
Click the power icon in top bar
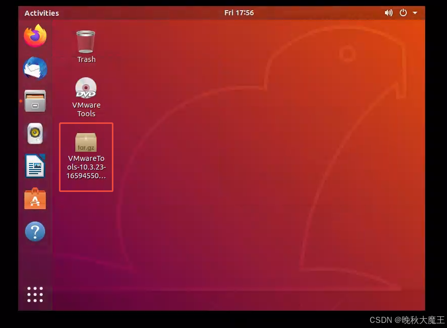click(x=403, y=13)
